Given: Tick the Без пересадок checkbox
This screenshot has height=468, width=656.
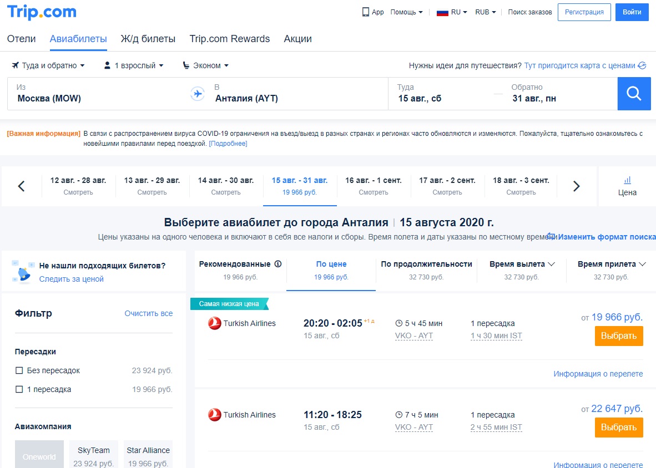Looking at the screenshot, I should 19,370.
